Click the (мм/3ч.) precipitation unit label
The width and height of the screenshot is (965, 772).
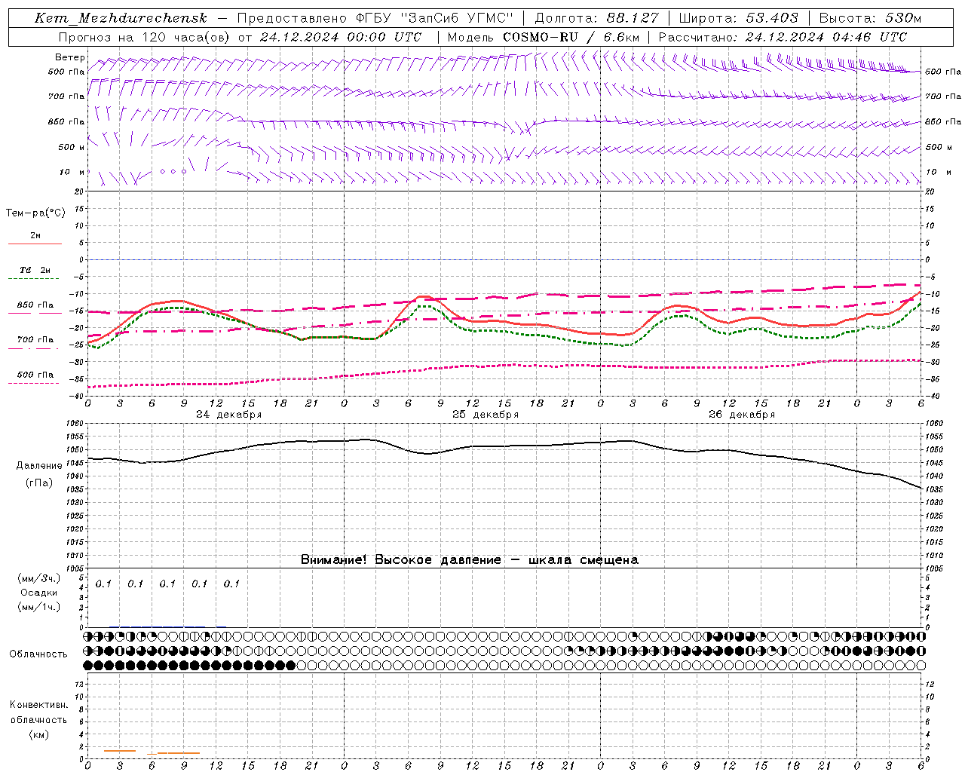(38, 578)
